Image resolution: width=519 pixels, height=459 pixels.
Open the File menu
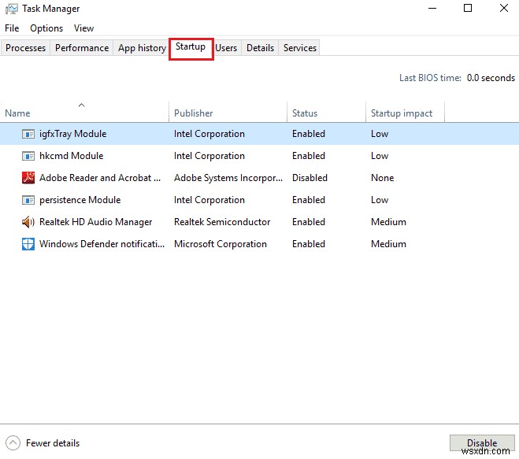pyautogui.click(x=12, y=28)
